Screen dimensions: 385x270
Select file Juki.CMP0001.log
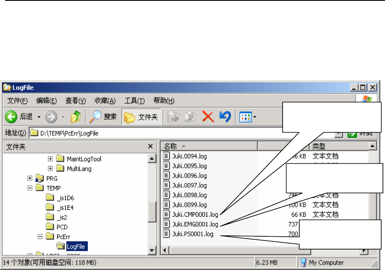[x=195, y=215]
